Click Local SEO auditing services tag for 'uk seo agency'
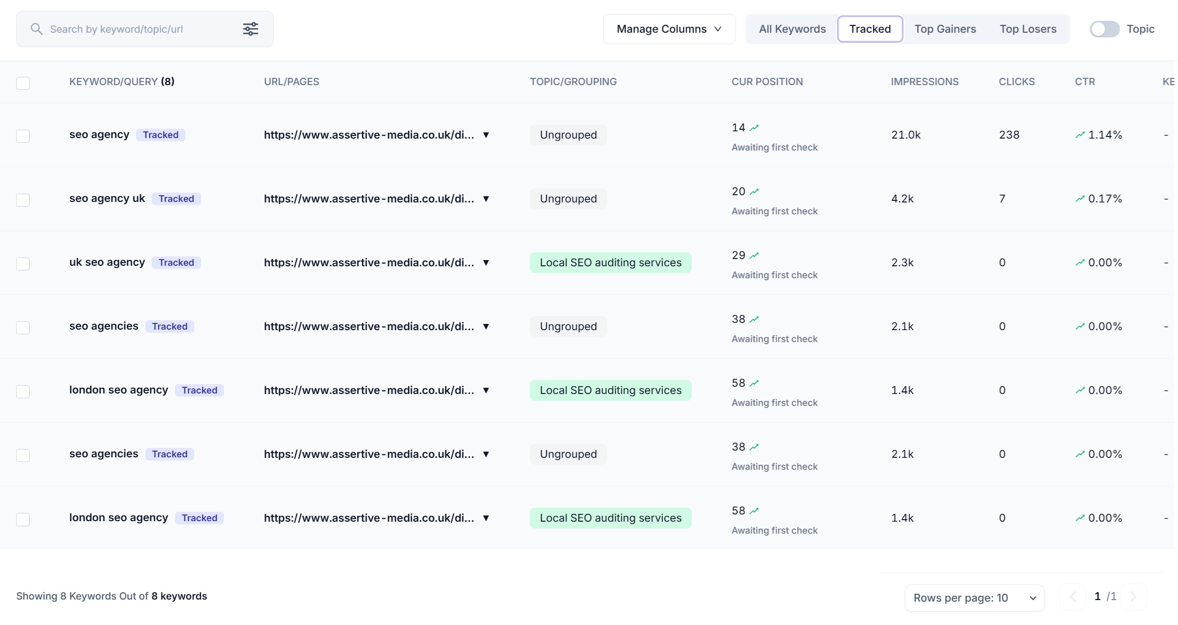The width and height of the screenshot is (1178, 625). tap(610, 263)
